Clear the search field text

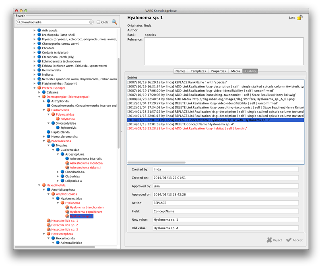pos(91,22)
